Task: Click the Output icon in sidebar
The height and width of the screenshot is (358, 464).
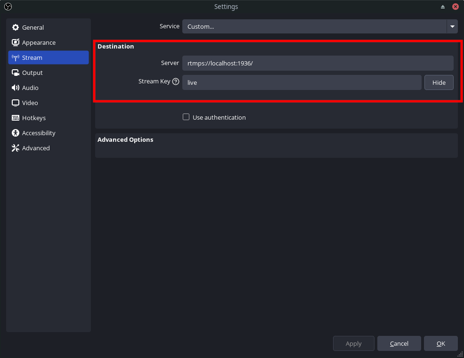Action: click(x=16, y=73)
